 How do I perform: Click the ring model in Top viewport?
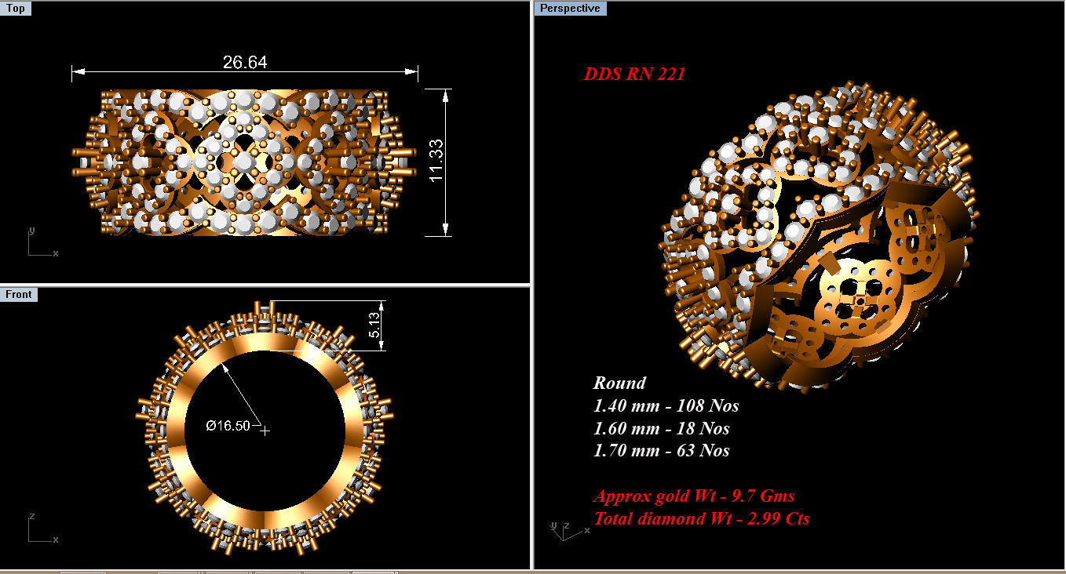244,162
